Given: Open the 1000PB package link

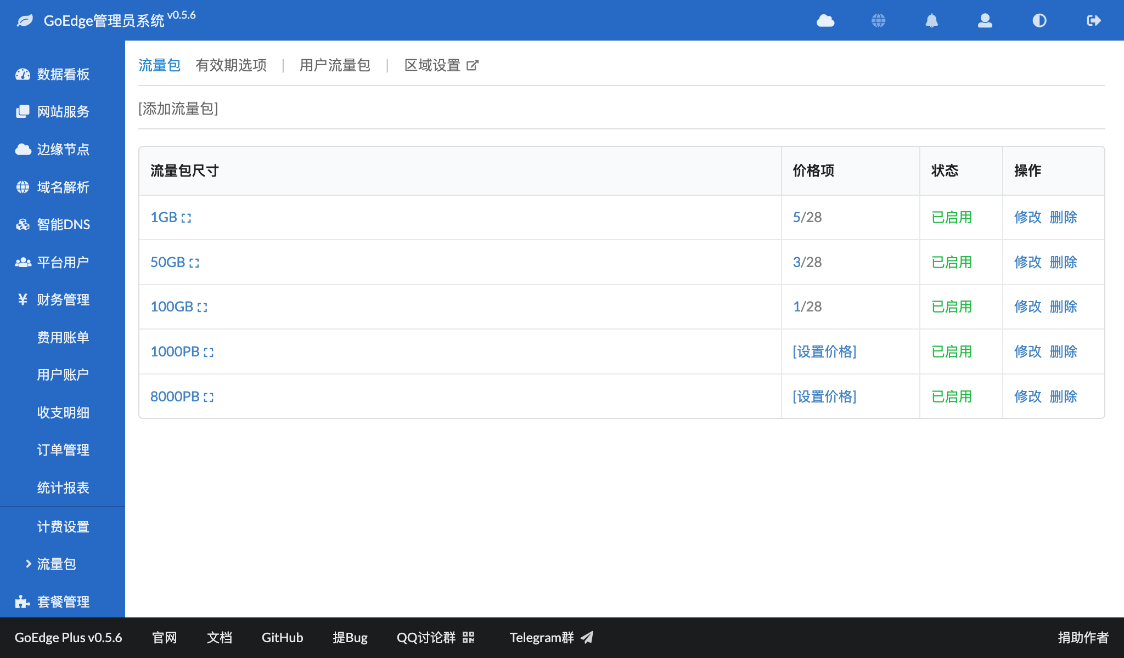Looking at the screenshot, I should click(x=175, y=352).
